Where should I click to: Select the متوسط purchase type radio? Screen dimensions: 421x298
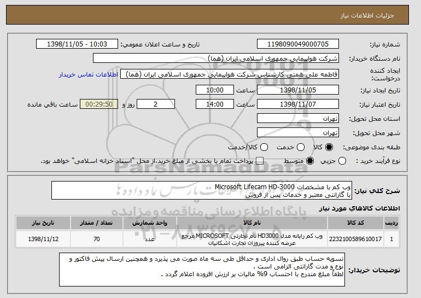point(310,161)
